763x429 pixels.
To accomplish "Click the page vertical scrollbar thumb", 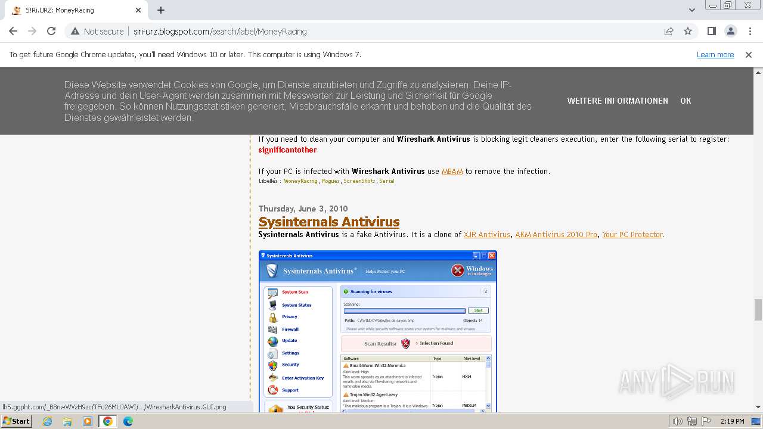I will tap(758, 310).
